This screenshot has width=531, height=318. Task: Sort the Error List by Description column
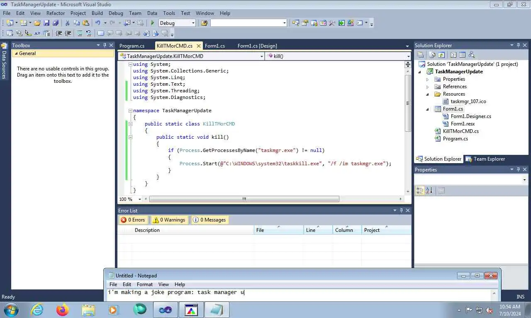[193, 230]
